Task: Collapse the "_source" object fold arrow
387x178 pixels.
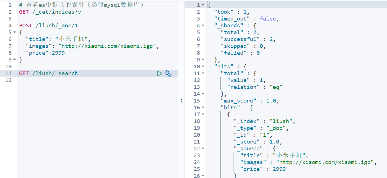Action: pyautogui.click(x=203, y=149)
